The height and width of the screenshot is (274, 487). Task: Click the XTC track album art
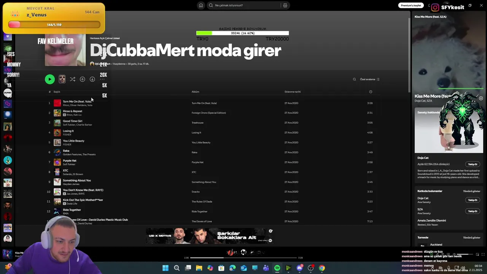(57, 172)
